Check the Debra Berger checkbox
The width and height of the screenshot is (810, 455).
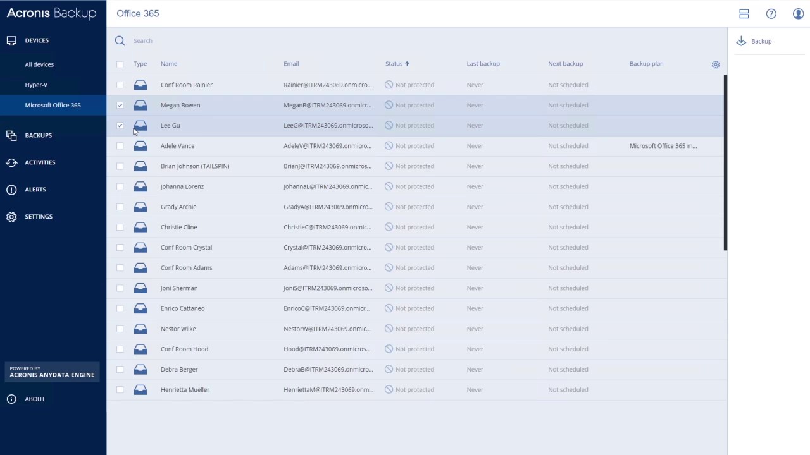pyautogui.click(x=120, y=369)
